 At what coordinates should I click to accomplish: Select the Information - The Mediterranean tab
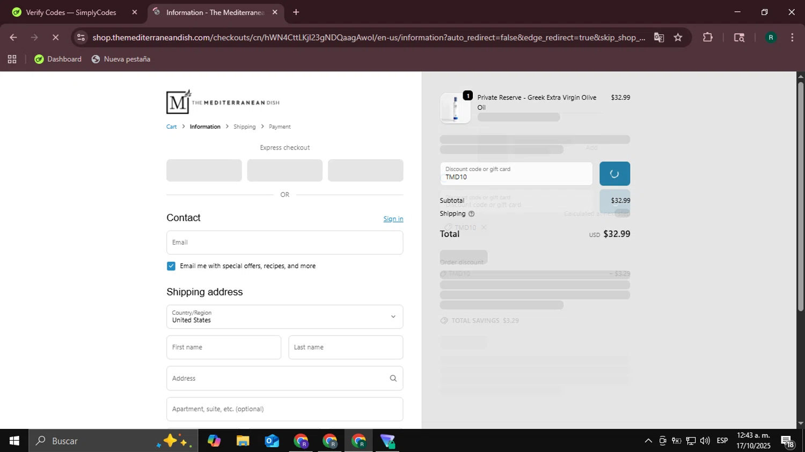click(x=215, y=12)
